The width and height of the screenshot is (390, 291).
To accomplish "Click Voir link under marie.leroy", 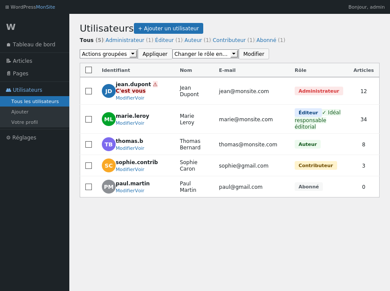I will point(140,123).
